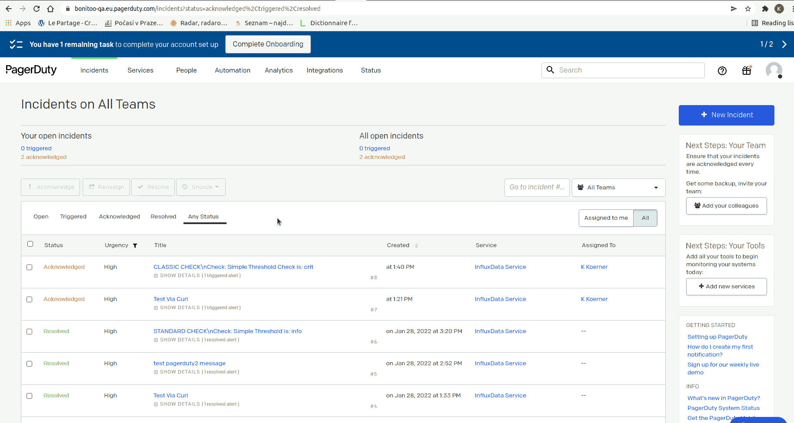Viewport: 794px width, 423px height.
Task: Click the PagerDuty logo
Action: point(31,70)
